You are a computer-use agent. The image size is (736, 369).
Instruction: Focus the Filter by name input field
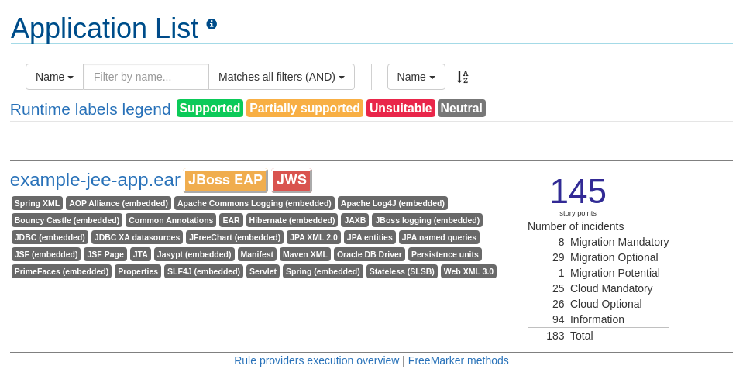pos(146,77)
